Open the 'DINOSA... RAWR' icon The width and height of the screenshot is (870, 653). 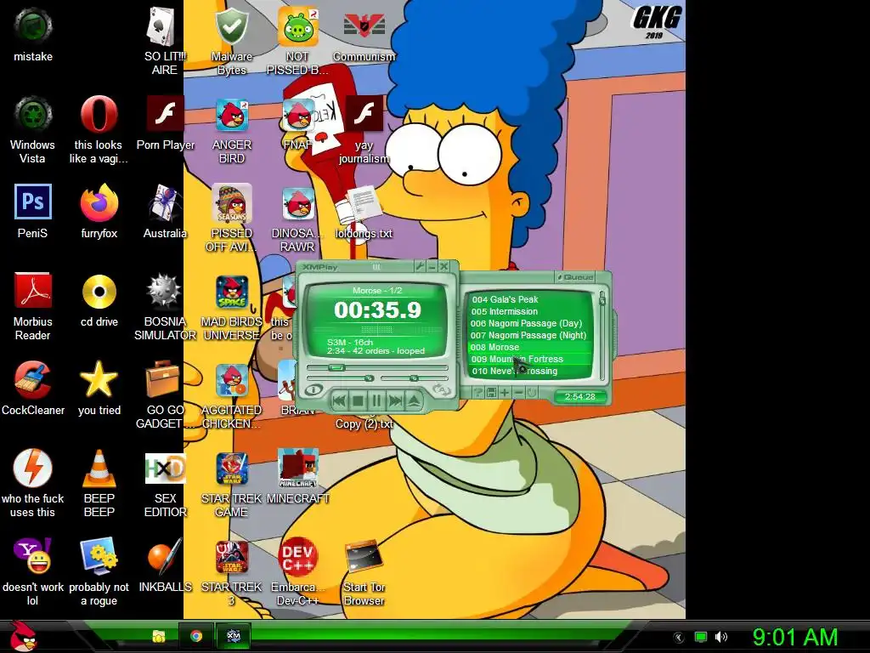click(297, 218)
